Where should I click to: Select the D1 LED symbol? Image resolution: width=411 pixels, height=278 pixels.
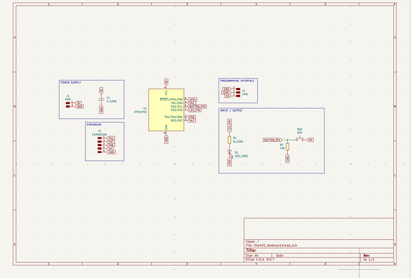230,153
